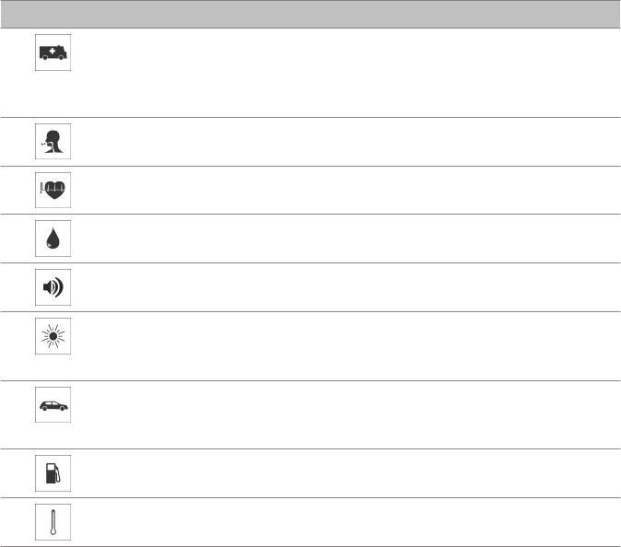The width and height of the screenshot is (621, 547).
Task: Click the car icon
Action: point(53,404)
